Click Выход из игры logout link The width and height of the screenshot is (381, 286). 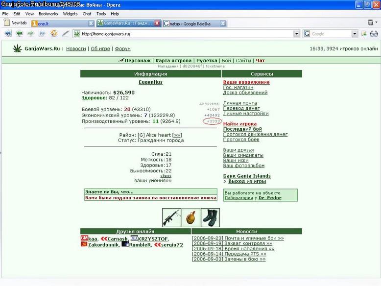click(247, 181)
